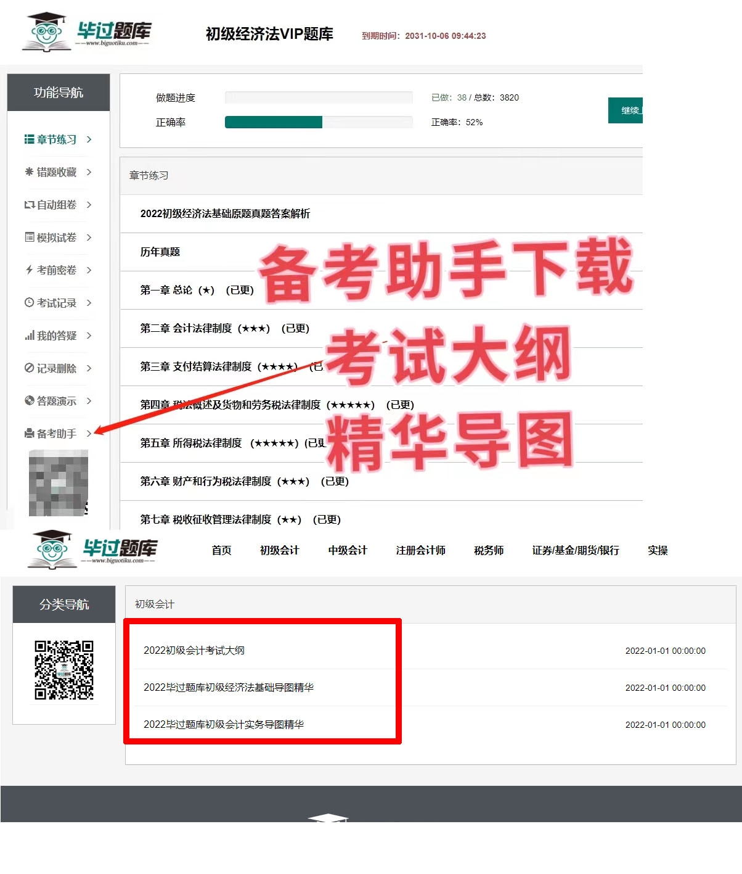
Task: Click the lightning icon beside 考前密卷
Action: coord(29,270)
